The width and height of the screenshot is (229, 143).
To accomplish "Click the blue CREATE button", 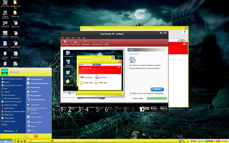I will pos(157,89).
